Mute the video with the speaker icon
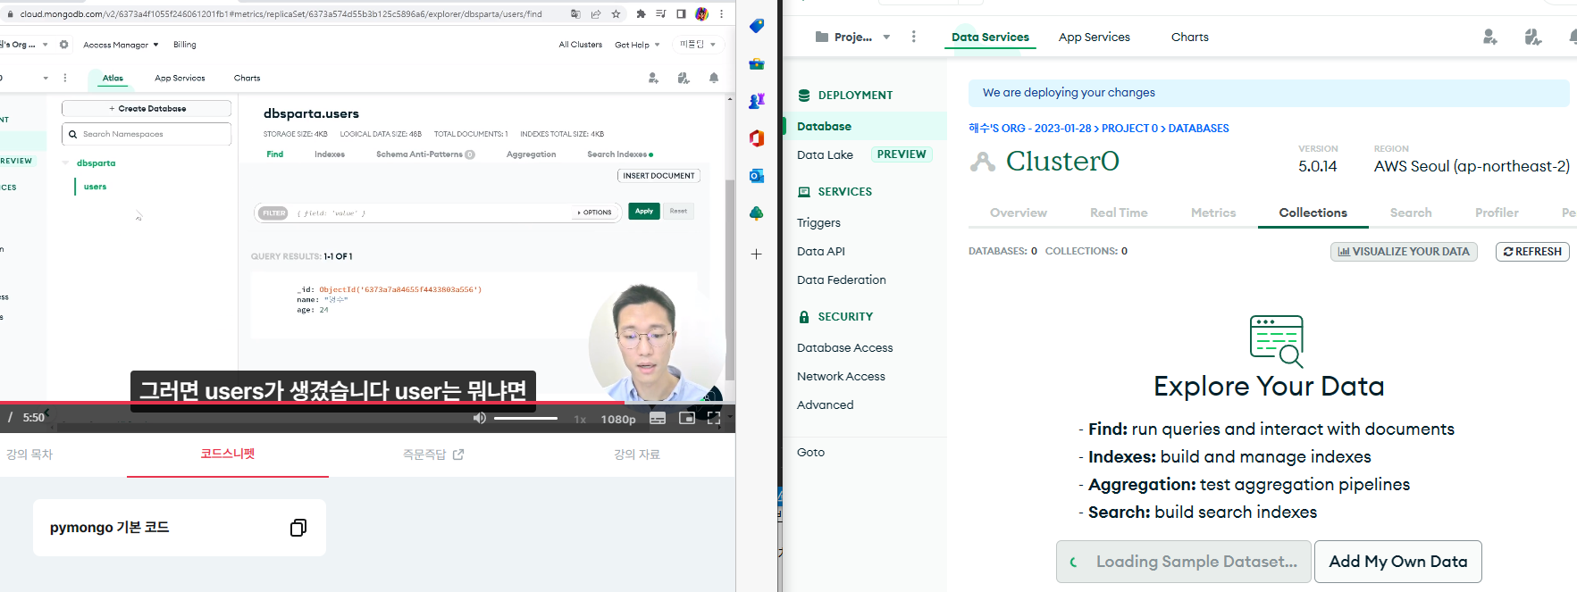This screenshot has height=592, width=1577. tap(480, 418)
